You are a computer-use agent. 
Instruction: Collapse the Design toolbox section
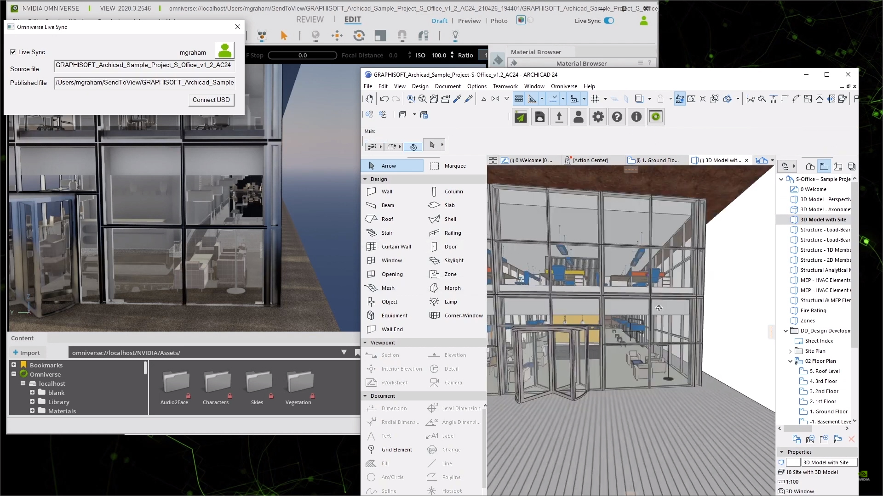pos(365,179)
